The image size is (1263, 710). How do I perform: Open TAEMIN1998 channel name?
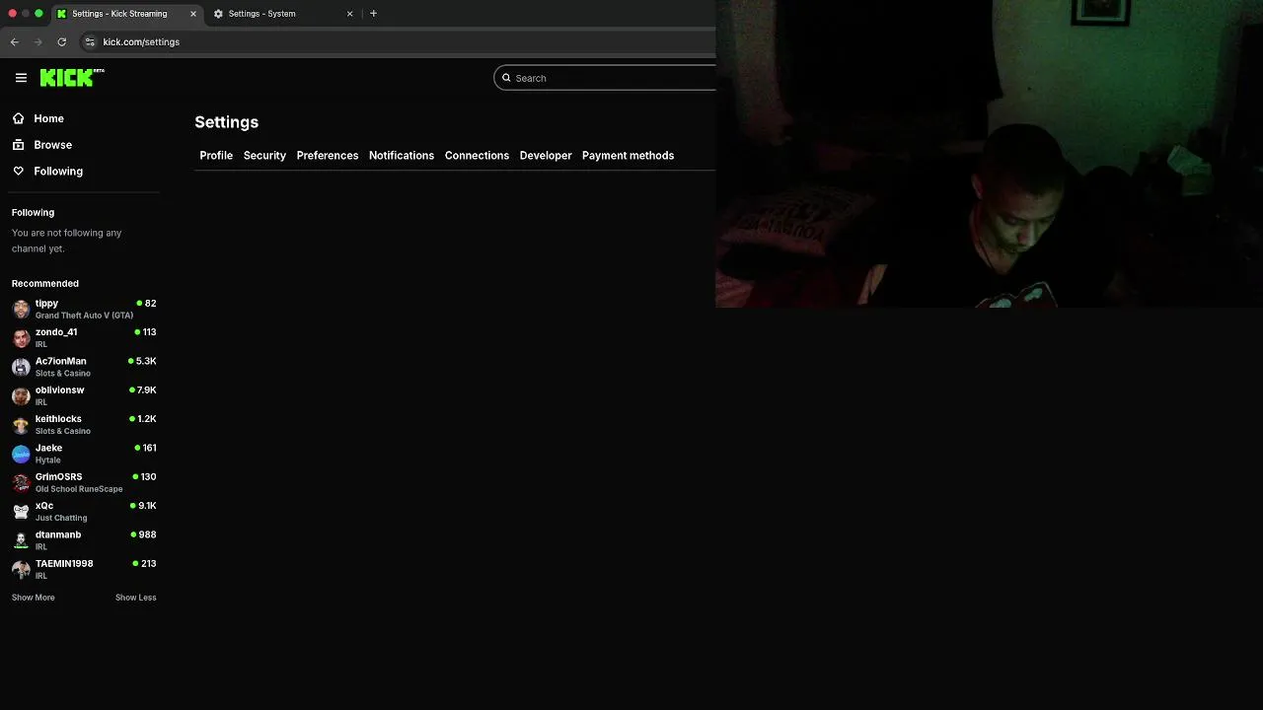[x=64, y=563]
